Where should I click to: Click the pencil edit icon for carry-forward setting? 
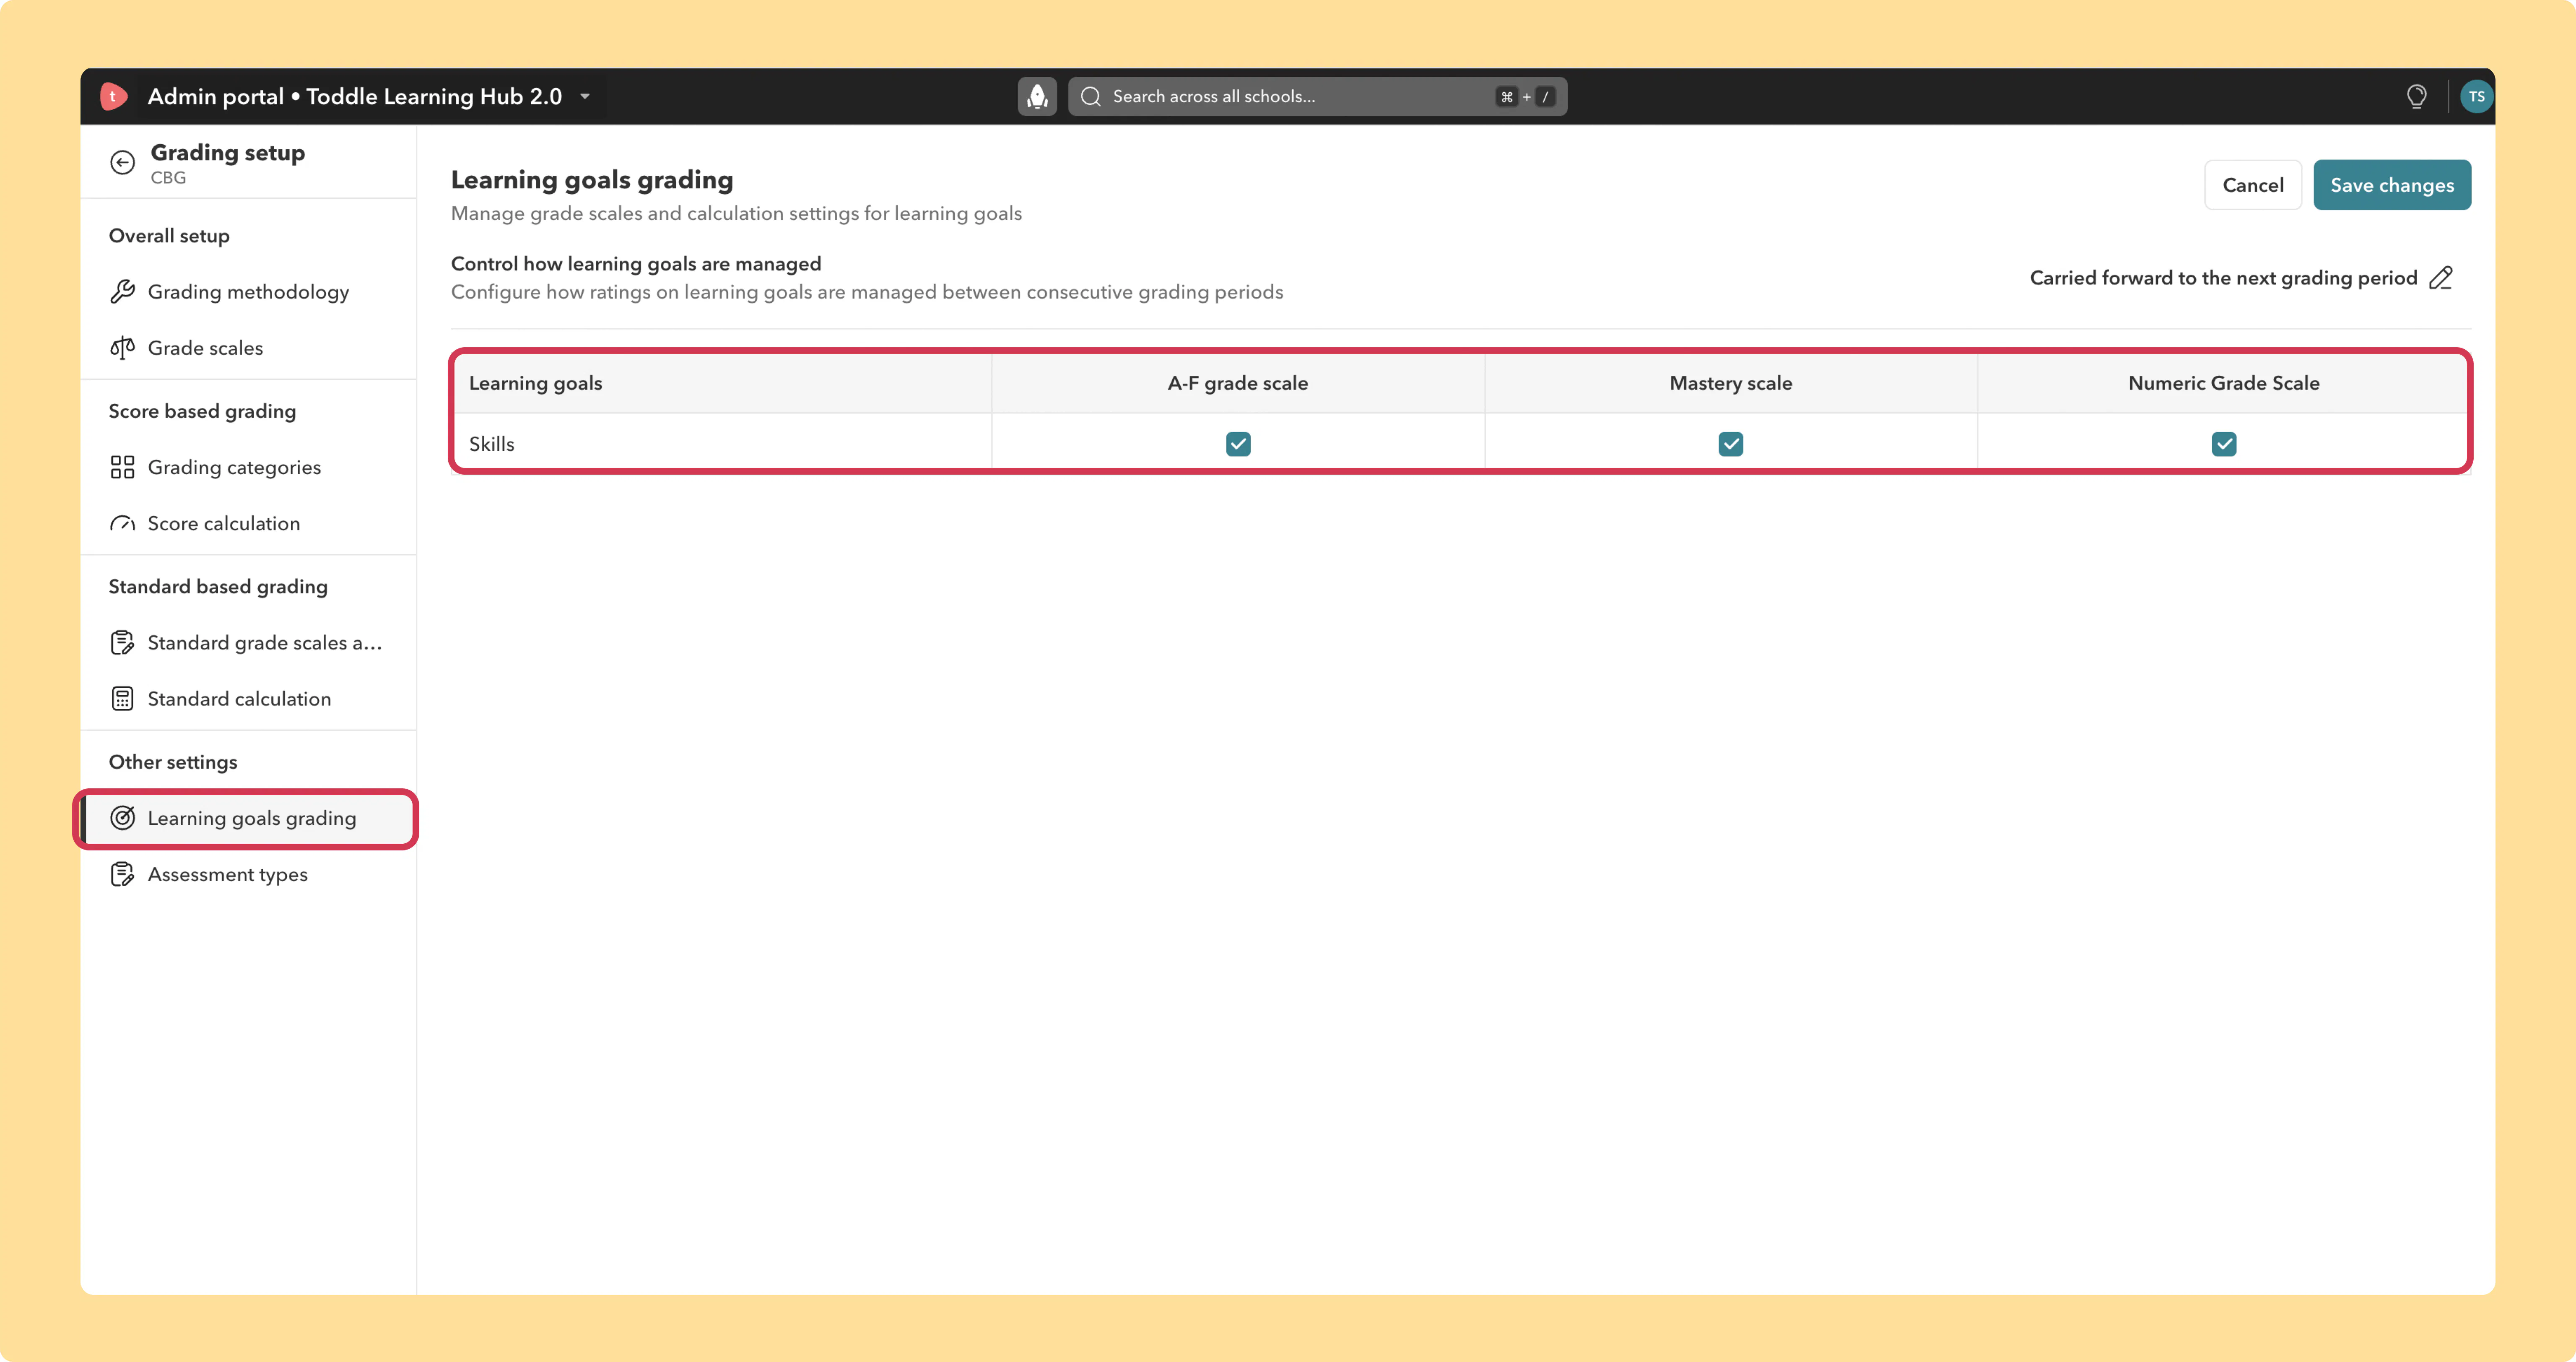(x=2441, y=278)
